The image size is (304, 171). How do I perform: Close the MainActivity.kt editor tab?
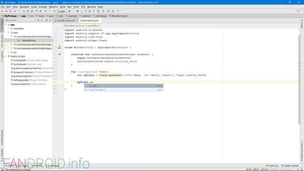coord(100,20)
